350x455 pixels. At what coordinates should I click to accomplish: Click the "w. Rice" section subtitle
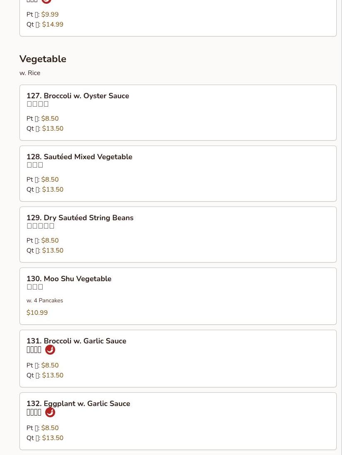pos(30,73)
